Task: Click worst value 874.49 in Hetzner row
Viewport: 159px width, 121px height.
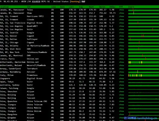Action: click(x=103, y=72)
